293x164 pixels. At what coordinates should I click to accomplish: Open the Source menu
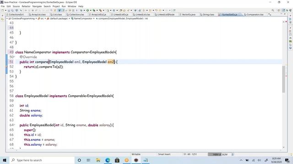point(16,6)
